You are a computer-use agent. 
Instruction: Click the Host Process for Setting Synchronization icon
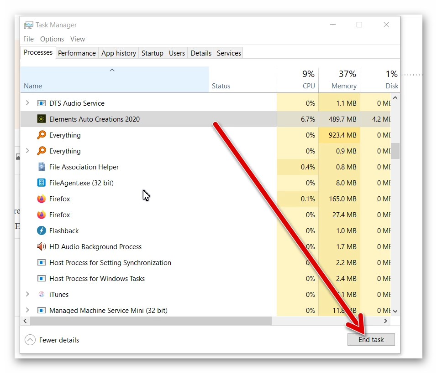[42, 262]
